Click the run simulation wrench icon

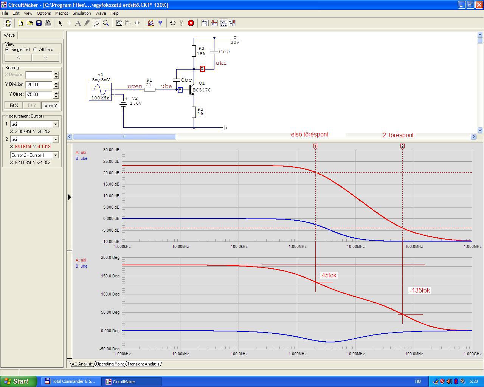point(181,23)
